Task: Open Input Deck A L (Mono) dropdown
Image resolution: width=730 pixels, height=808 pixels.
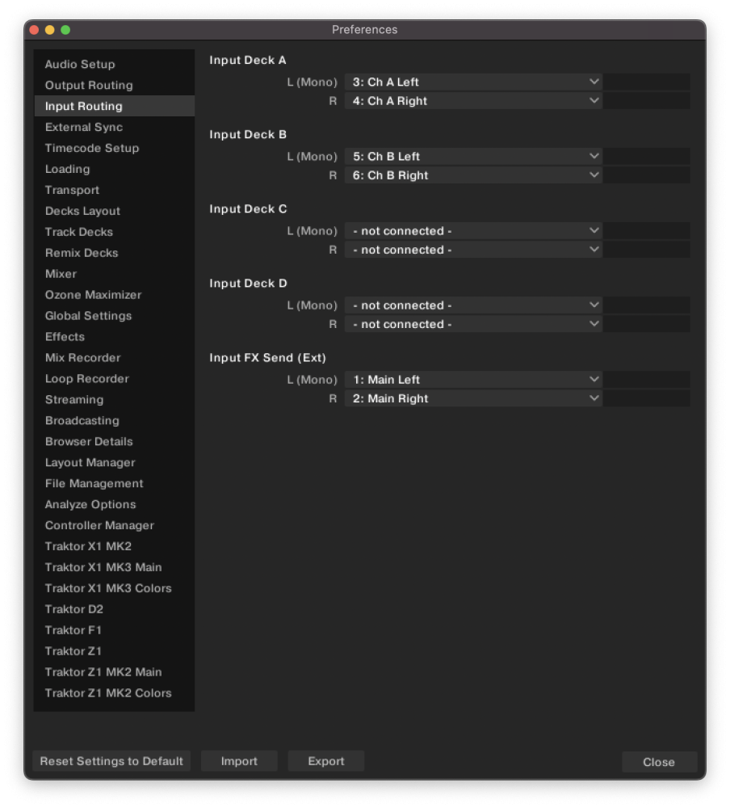Action: click(x=473, y=82)
